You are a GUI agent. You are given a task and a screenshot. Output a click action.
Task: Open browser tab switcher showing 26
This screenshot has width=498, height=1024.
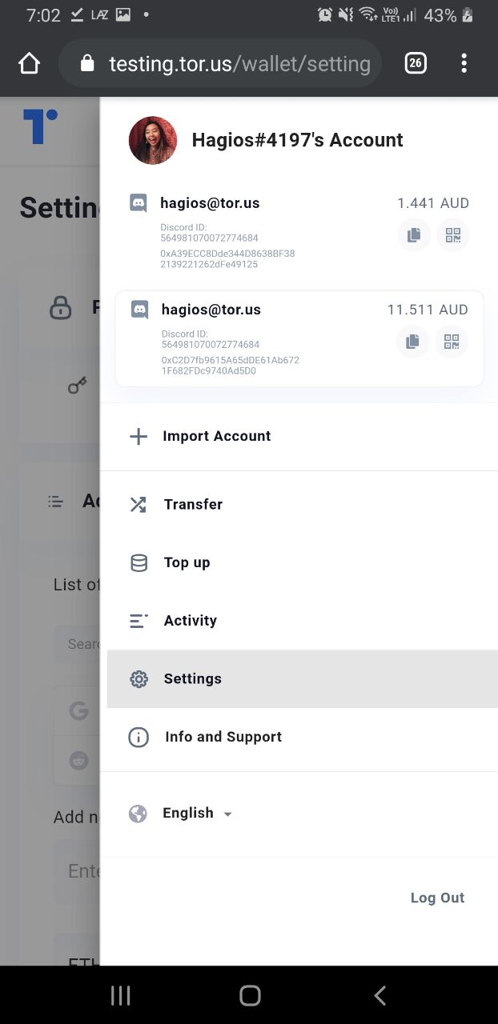(x=416, y=63)
